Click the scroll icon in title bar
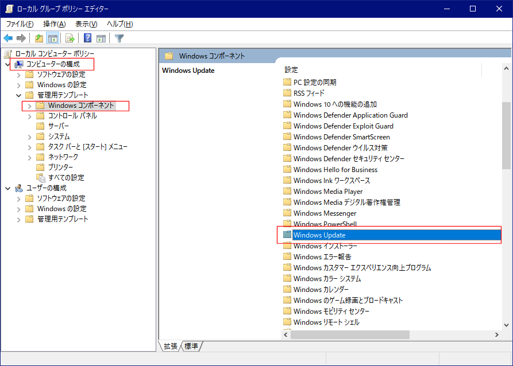Screen dimensions: 513x366 [x=9, y=9]
